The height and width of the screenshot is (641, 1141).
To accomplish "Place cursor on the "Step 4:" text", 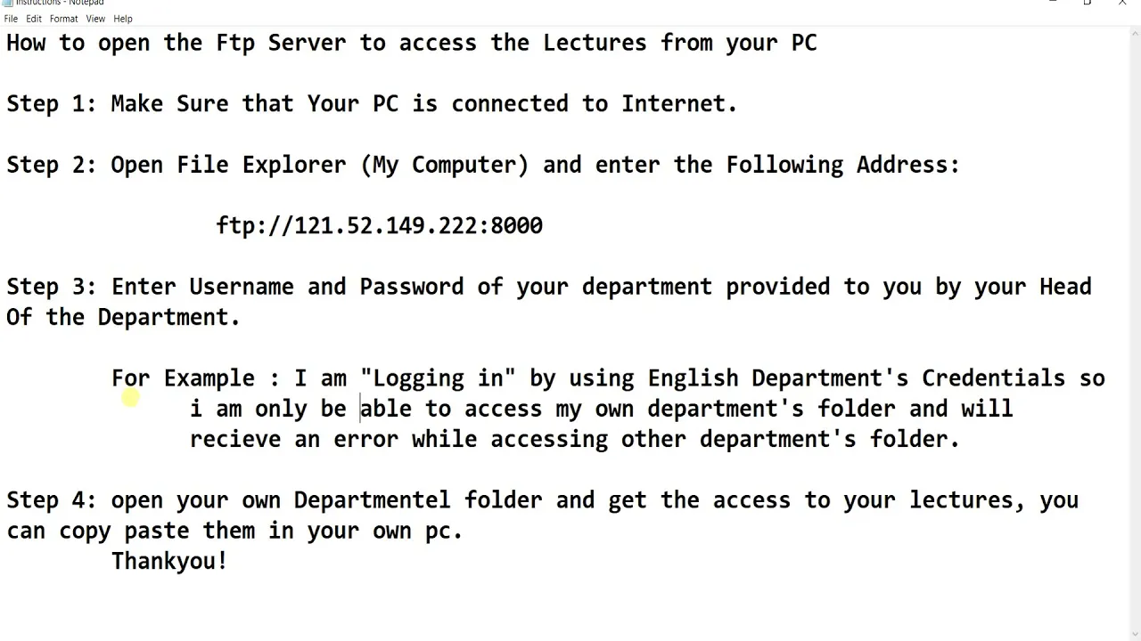I will pyautogui.click(x=52, y=499).
